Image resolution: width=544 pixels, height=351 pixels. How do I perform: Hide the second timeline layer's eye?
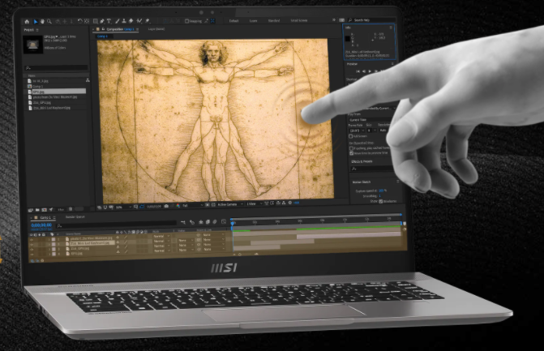coord(32,245)
